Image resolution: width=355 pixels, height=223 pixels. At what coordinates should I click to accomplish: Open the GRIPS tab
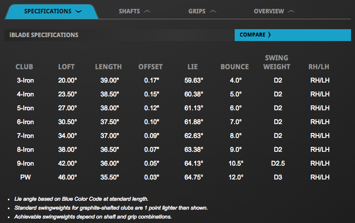(197, 11)
